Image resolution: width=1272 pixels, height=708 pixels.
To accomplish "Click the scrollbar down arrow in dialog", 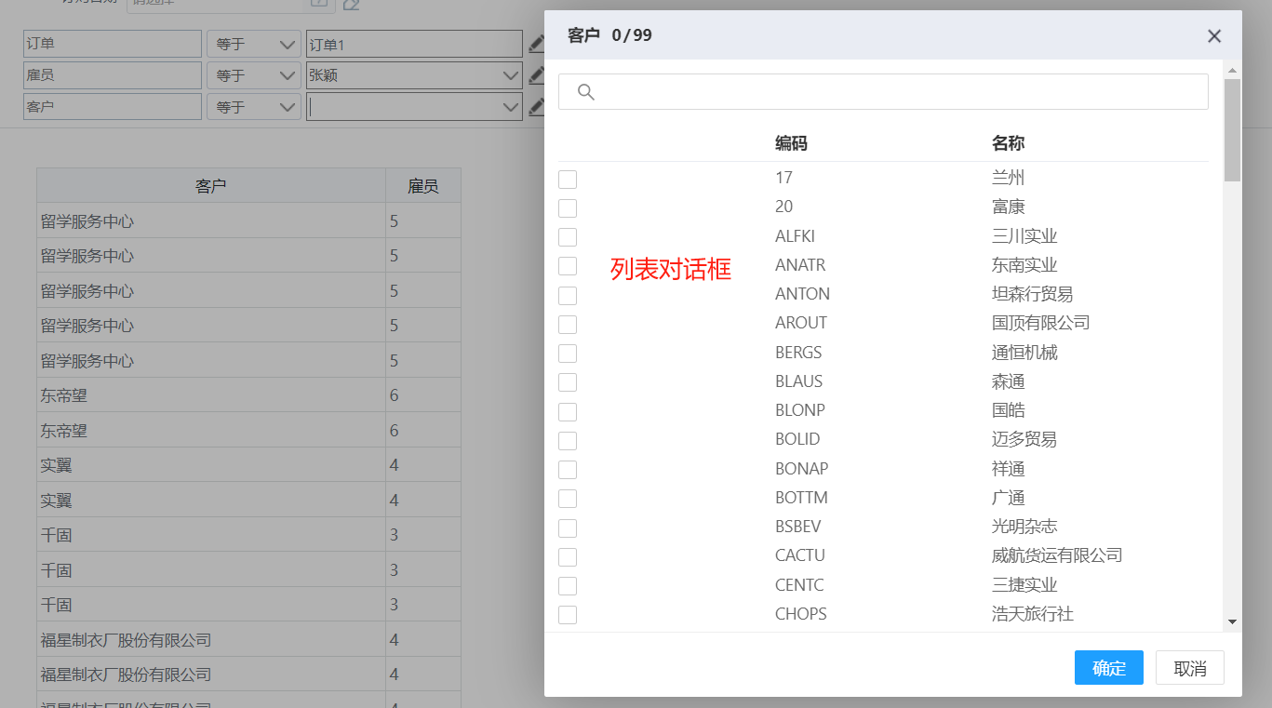I will 1232,621.
